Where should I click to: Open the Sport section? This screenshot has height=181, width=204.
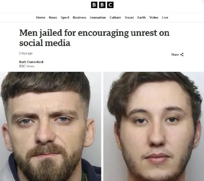(65, 18)
